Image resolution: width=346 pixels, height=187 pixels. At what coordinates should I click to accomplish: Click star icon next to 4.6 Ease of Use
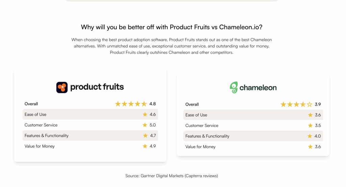tap(145, 115)
